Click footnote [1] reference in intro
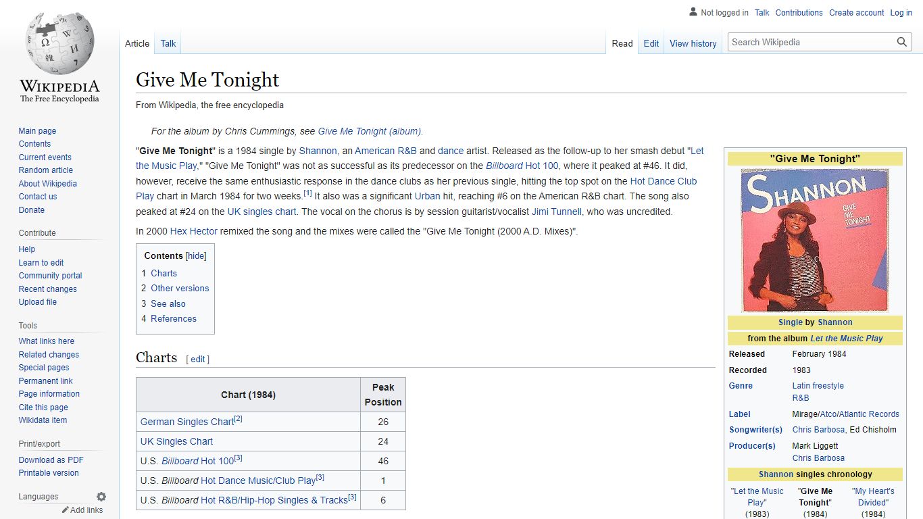The image size is (923, 519). pos(307,193)
